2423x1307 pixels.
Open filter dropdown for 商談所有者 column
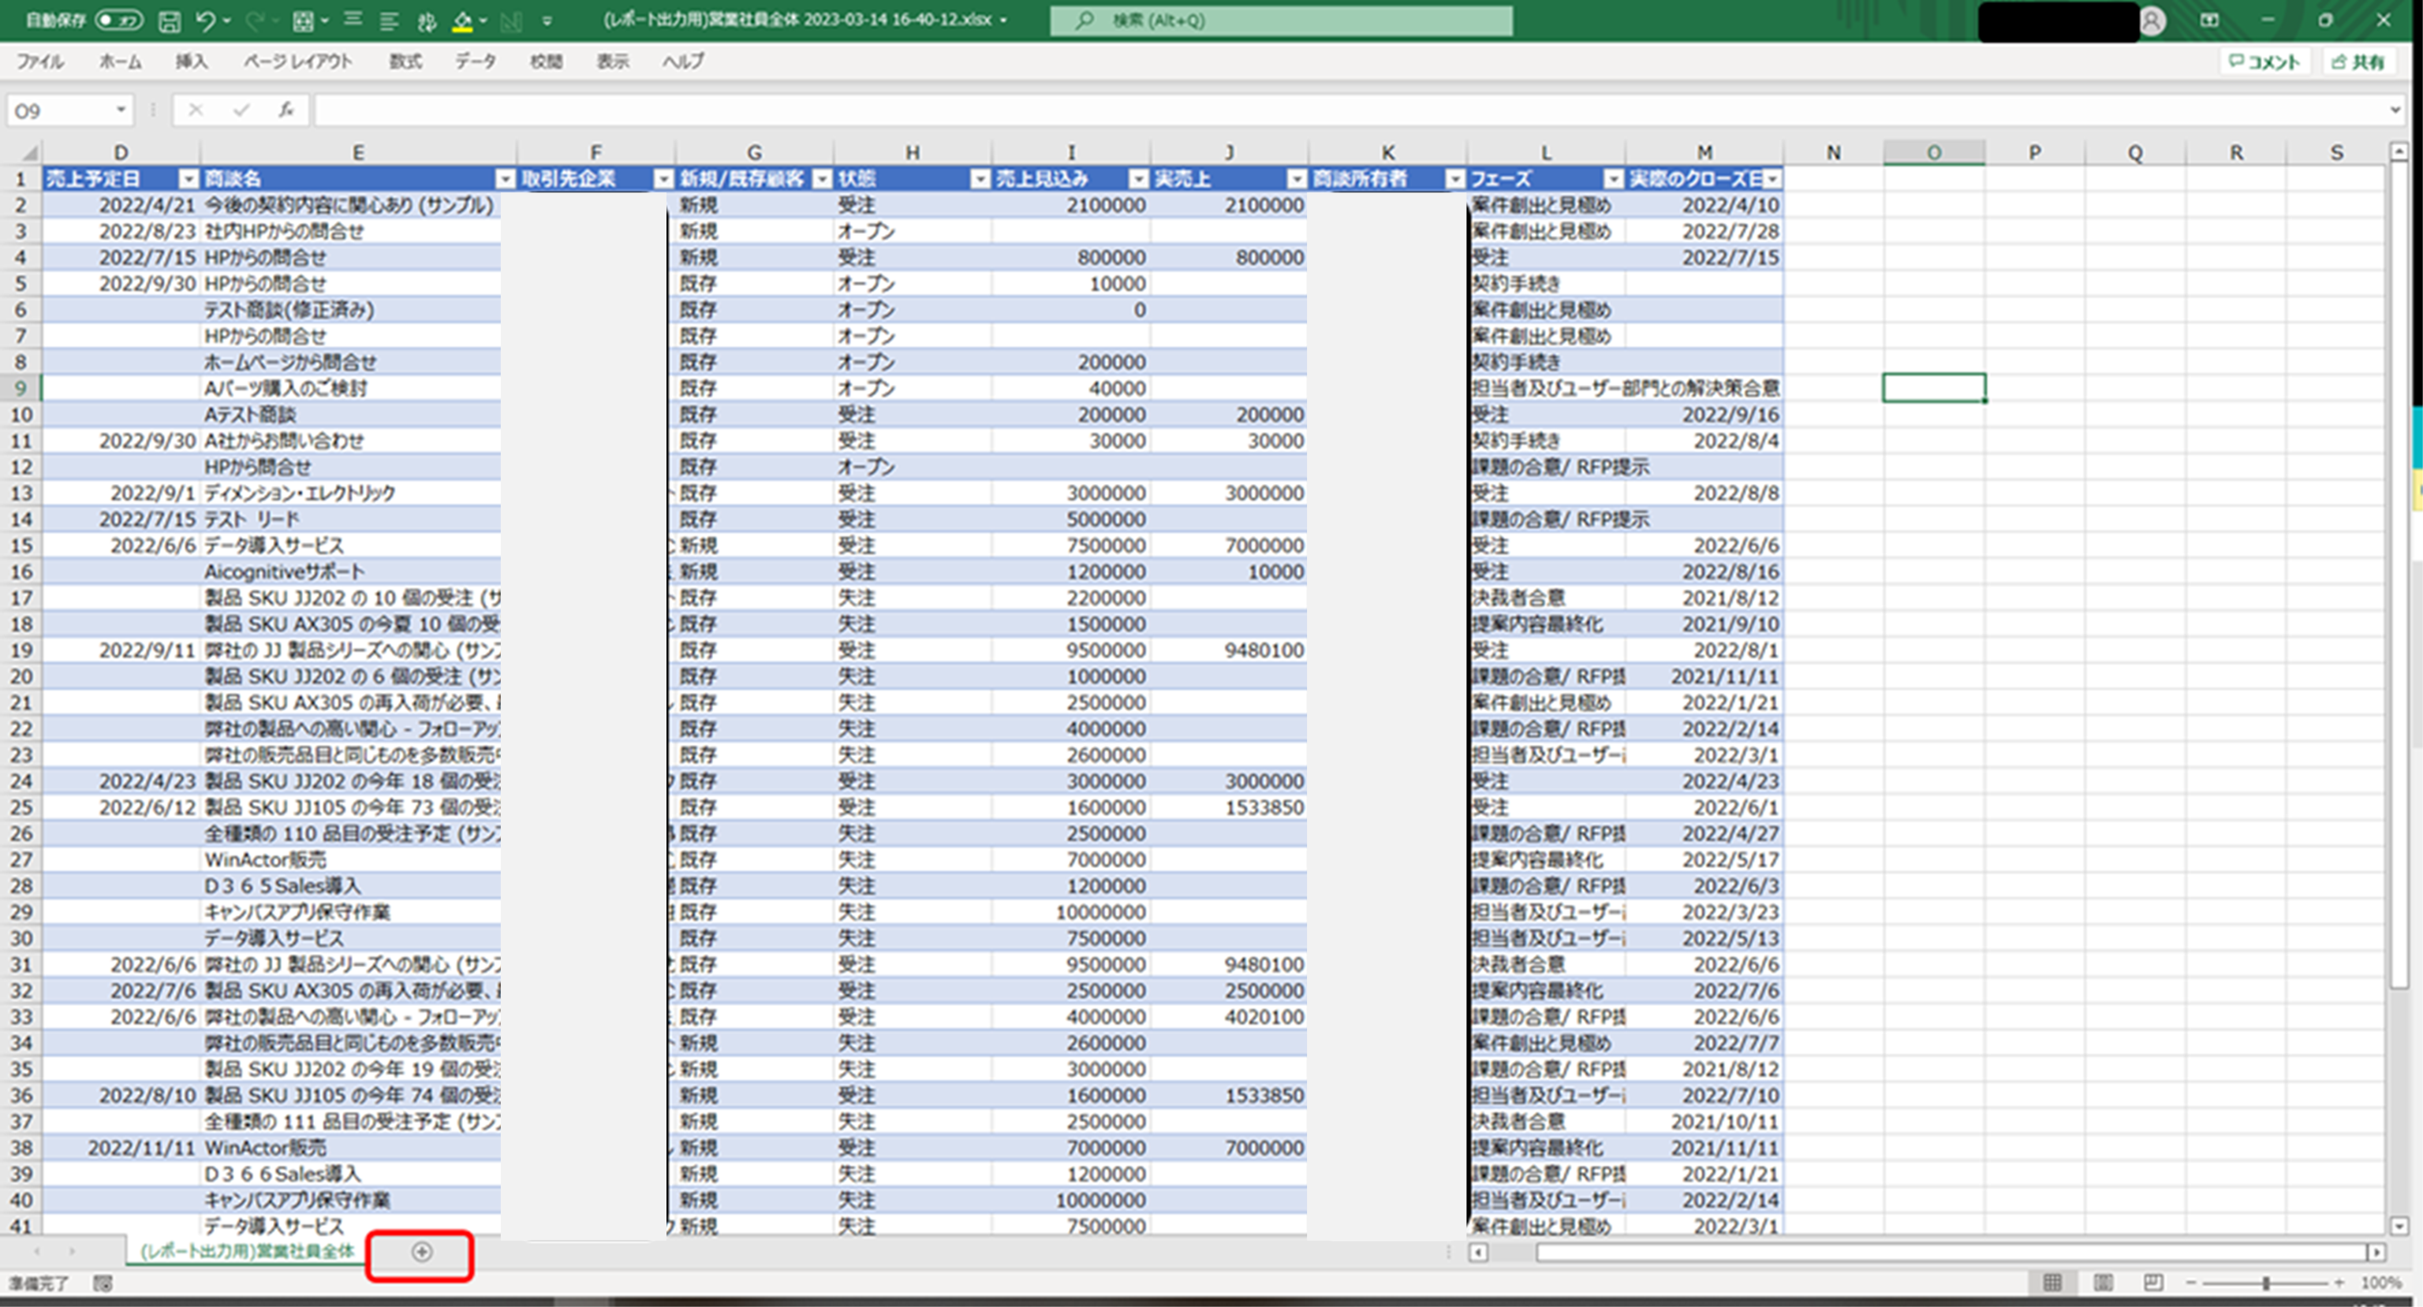(x=1455, y=179)
